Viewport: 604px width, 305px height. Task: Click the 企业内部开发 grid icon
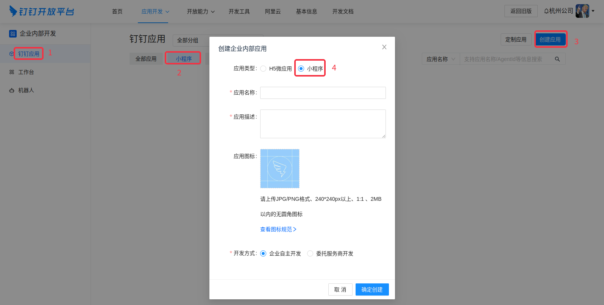[13, 34]
